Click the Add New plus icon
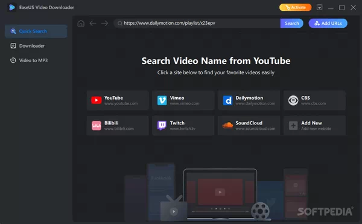Viewport: 362px width, 224px height. (x=293, y=126)
